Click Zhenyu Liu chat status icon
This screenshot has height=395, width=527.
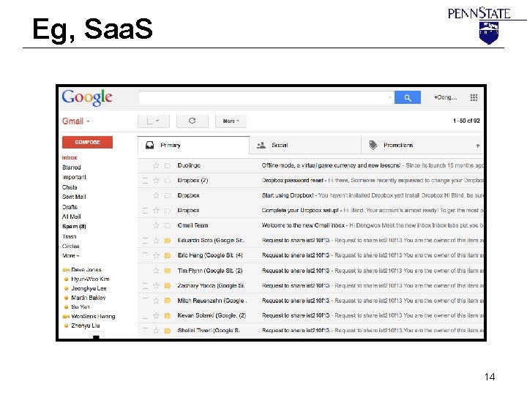pyautogui.click(x=66, y=326)
